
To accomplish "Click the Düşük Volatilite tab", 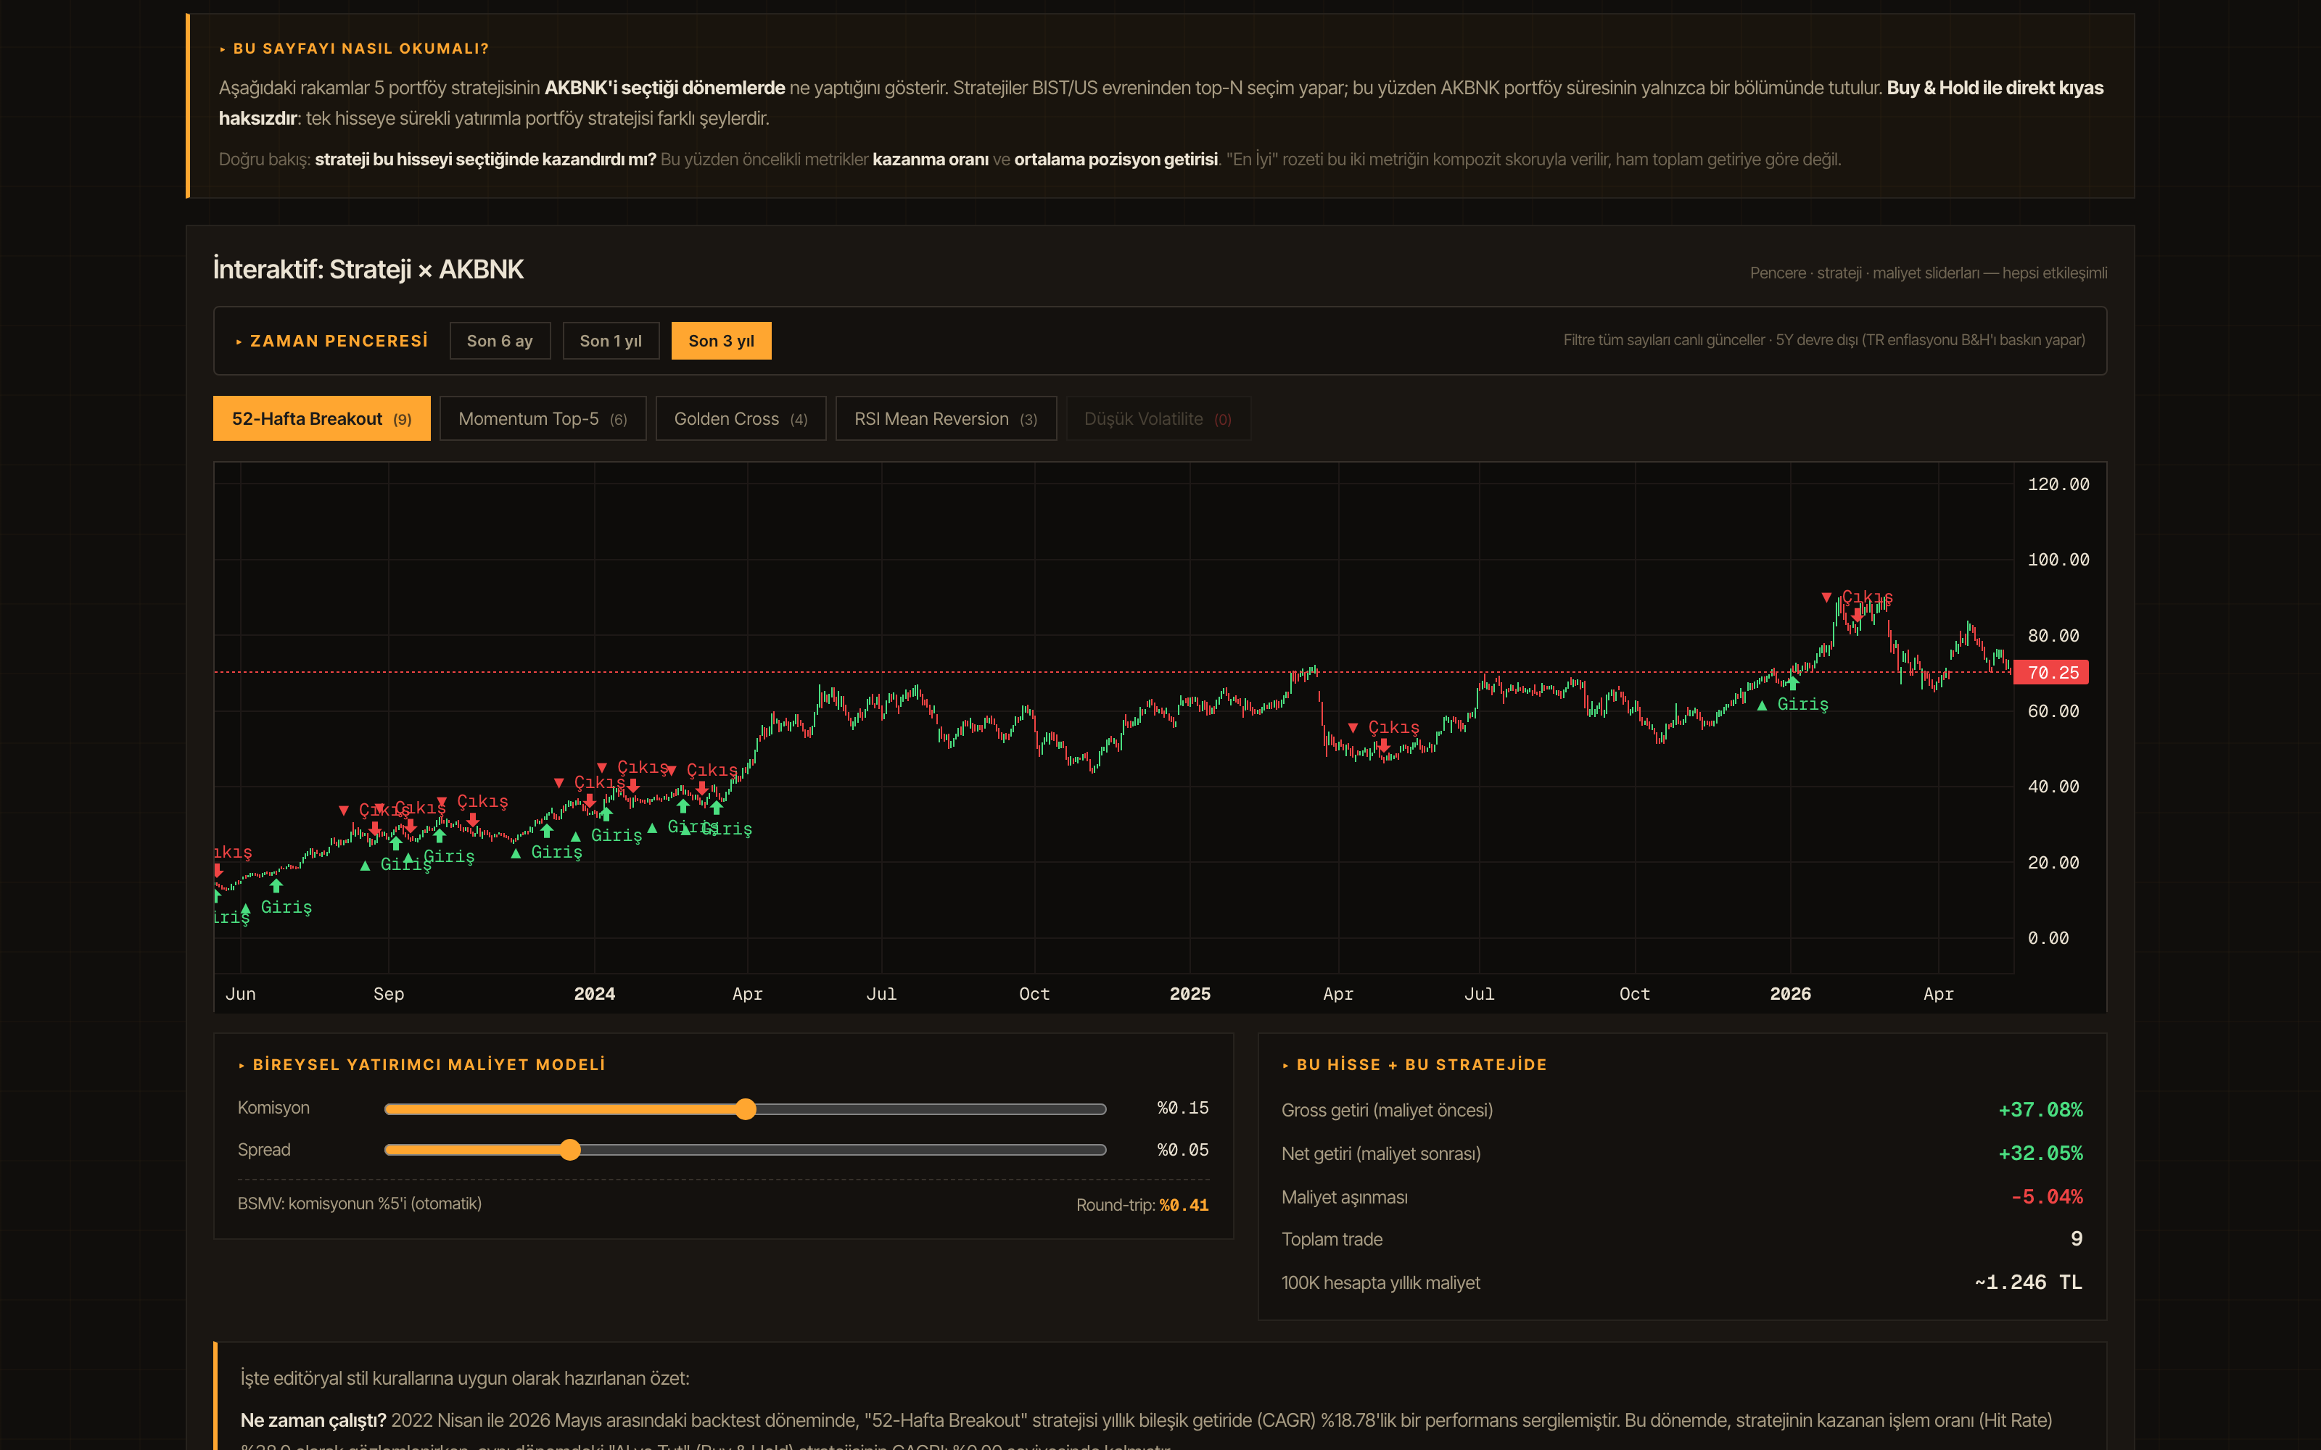I will (x=1158, y=419).
